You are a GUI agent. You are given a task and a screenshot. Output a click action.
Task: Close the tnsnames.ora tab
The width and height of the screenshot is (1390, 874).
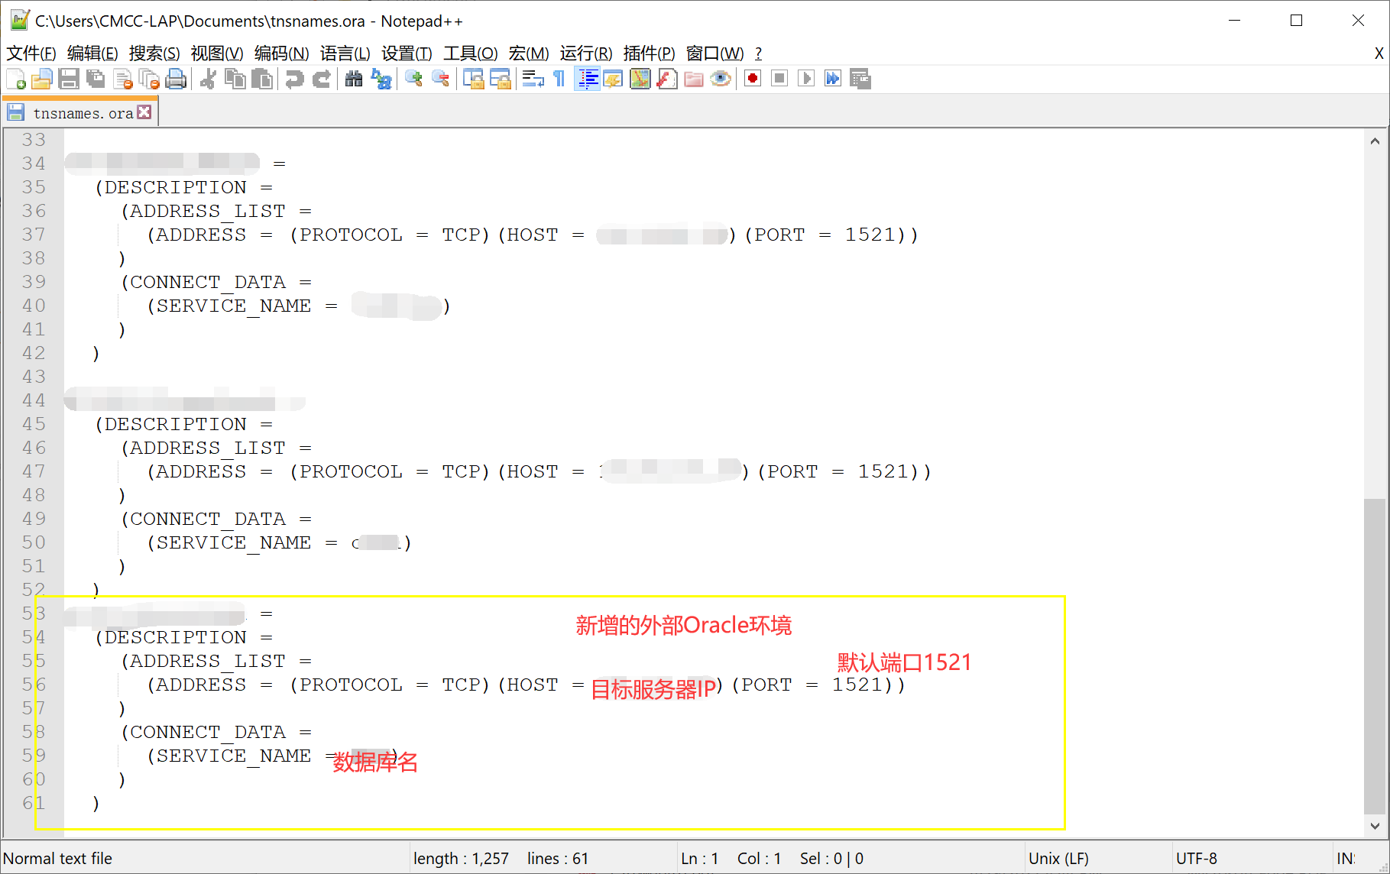click(144, 112)
